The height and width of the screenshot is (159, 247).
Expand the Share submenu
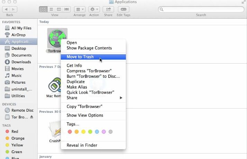coord(93,98)
